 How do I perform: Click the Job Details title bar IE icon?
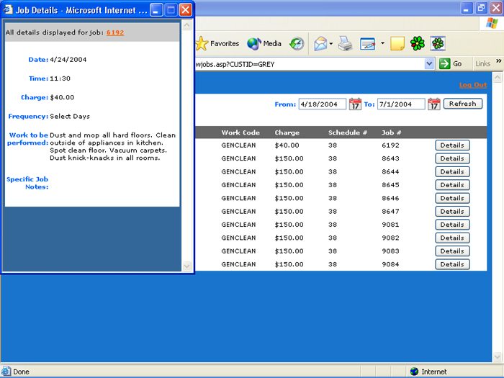click(8, 9)
